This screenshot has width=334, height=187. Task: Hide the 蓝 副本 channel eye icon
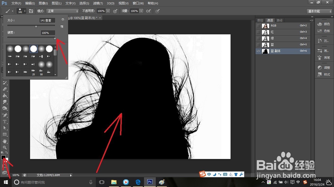[258, 51]
